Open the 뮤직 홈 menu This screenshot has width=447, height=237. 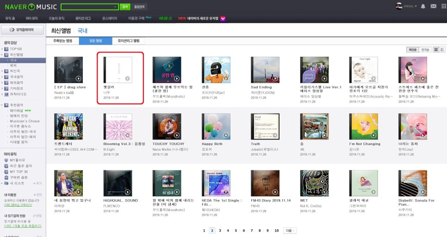coord(10,18)
